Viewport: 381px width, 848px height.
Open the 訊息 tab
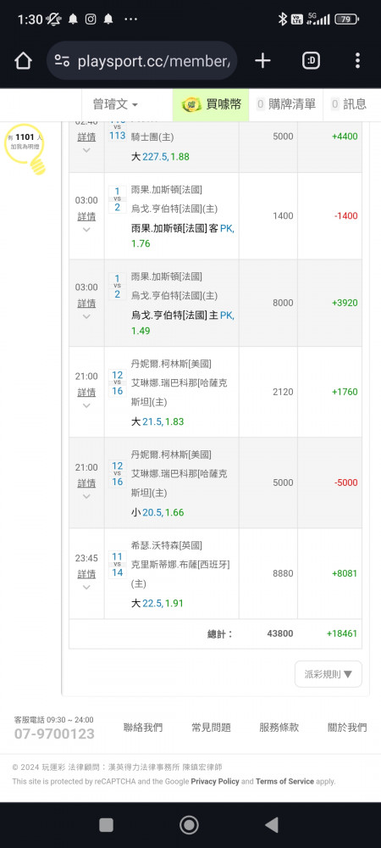coord(349,104)
